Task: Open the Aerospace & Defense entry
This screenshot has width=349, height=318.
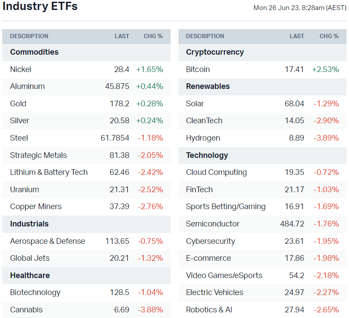Action: [47, 241]
